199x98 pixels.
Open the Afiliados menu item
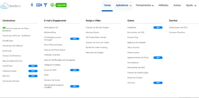[163, 5]
